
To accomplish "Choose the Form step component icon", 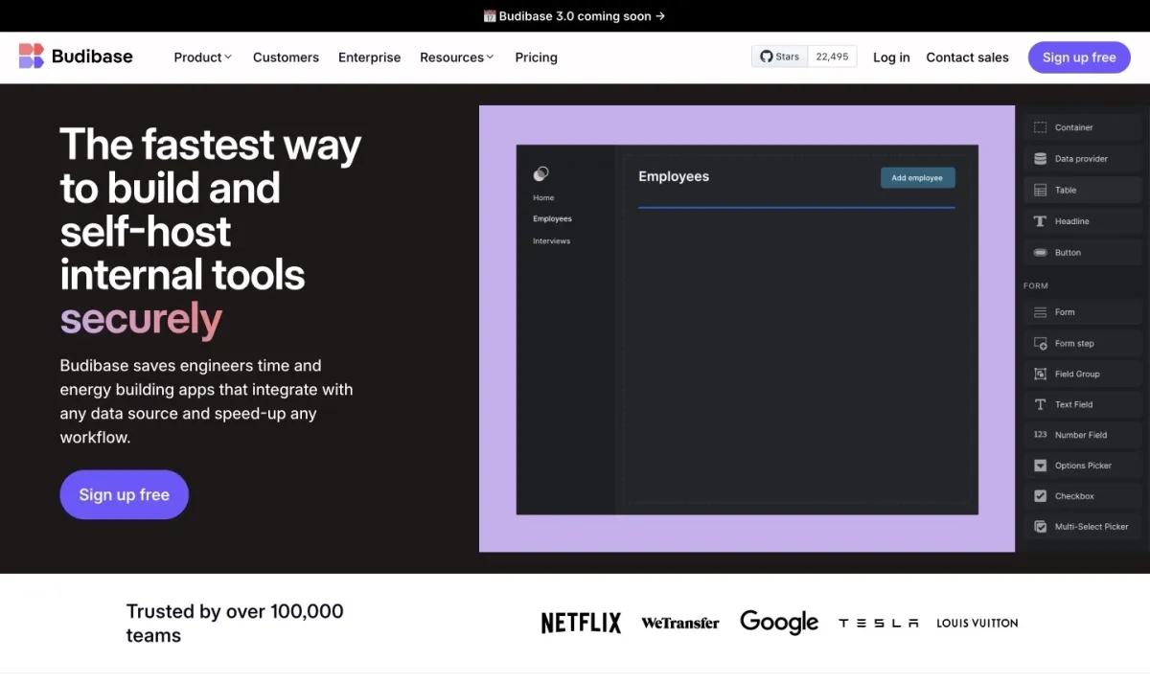I will 1040,343.
